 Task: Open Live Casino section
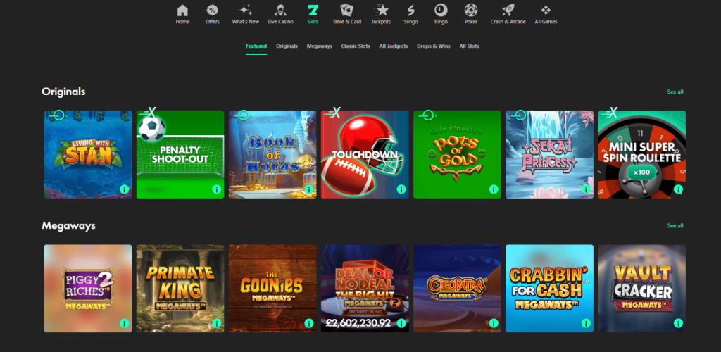tap(280, 14)
